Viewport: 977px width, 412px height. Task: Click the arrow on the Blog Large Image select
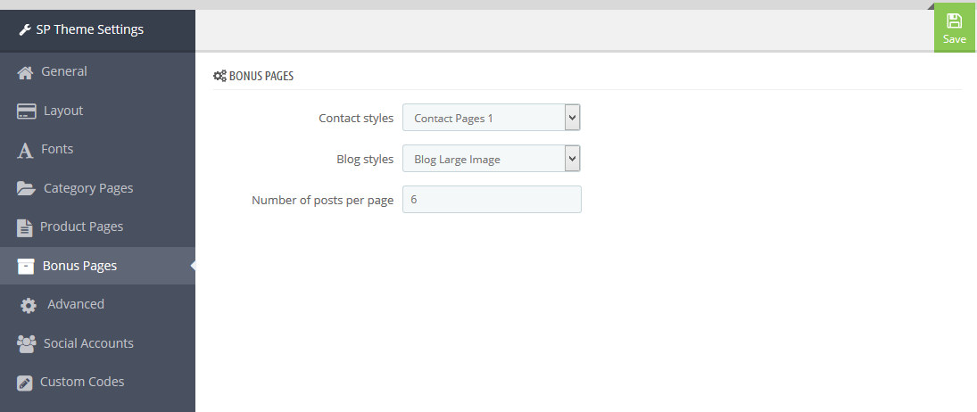(x=572, y=159)
